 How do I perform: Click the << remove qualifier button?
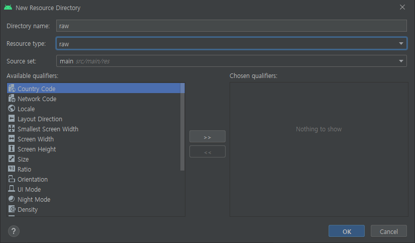tap(207, 151)
